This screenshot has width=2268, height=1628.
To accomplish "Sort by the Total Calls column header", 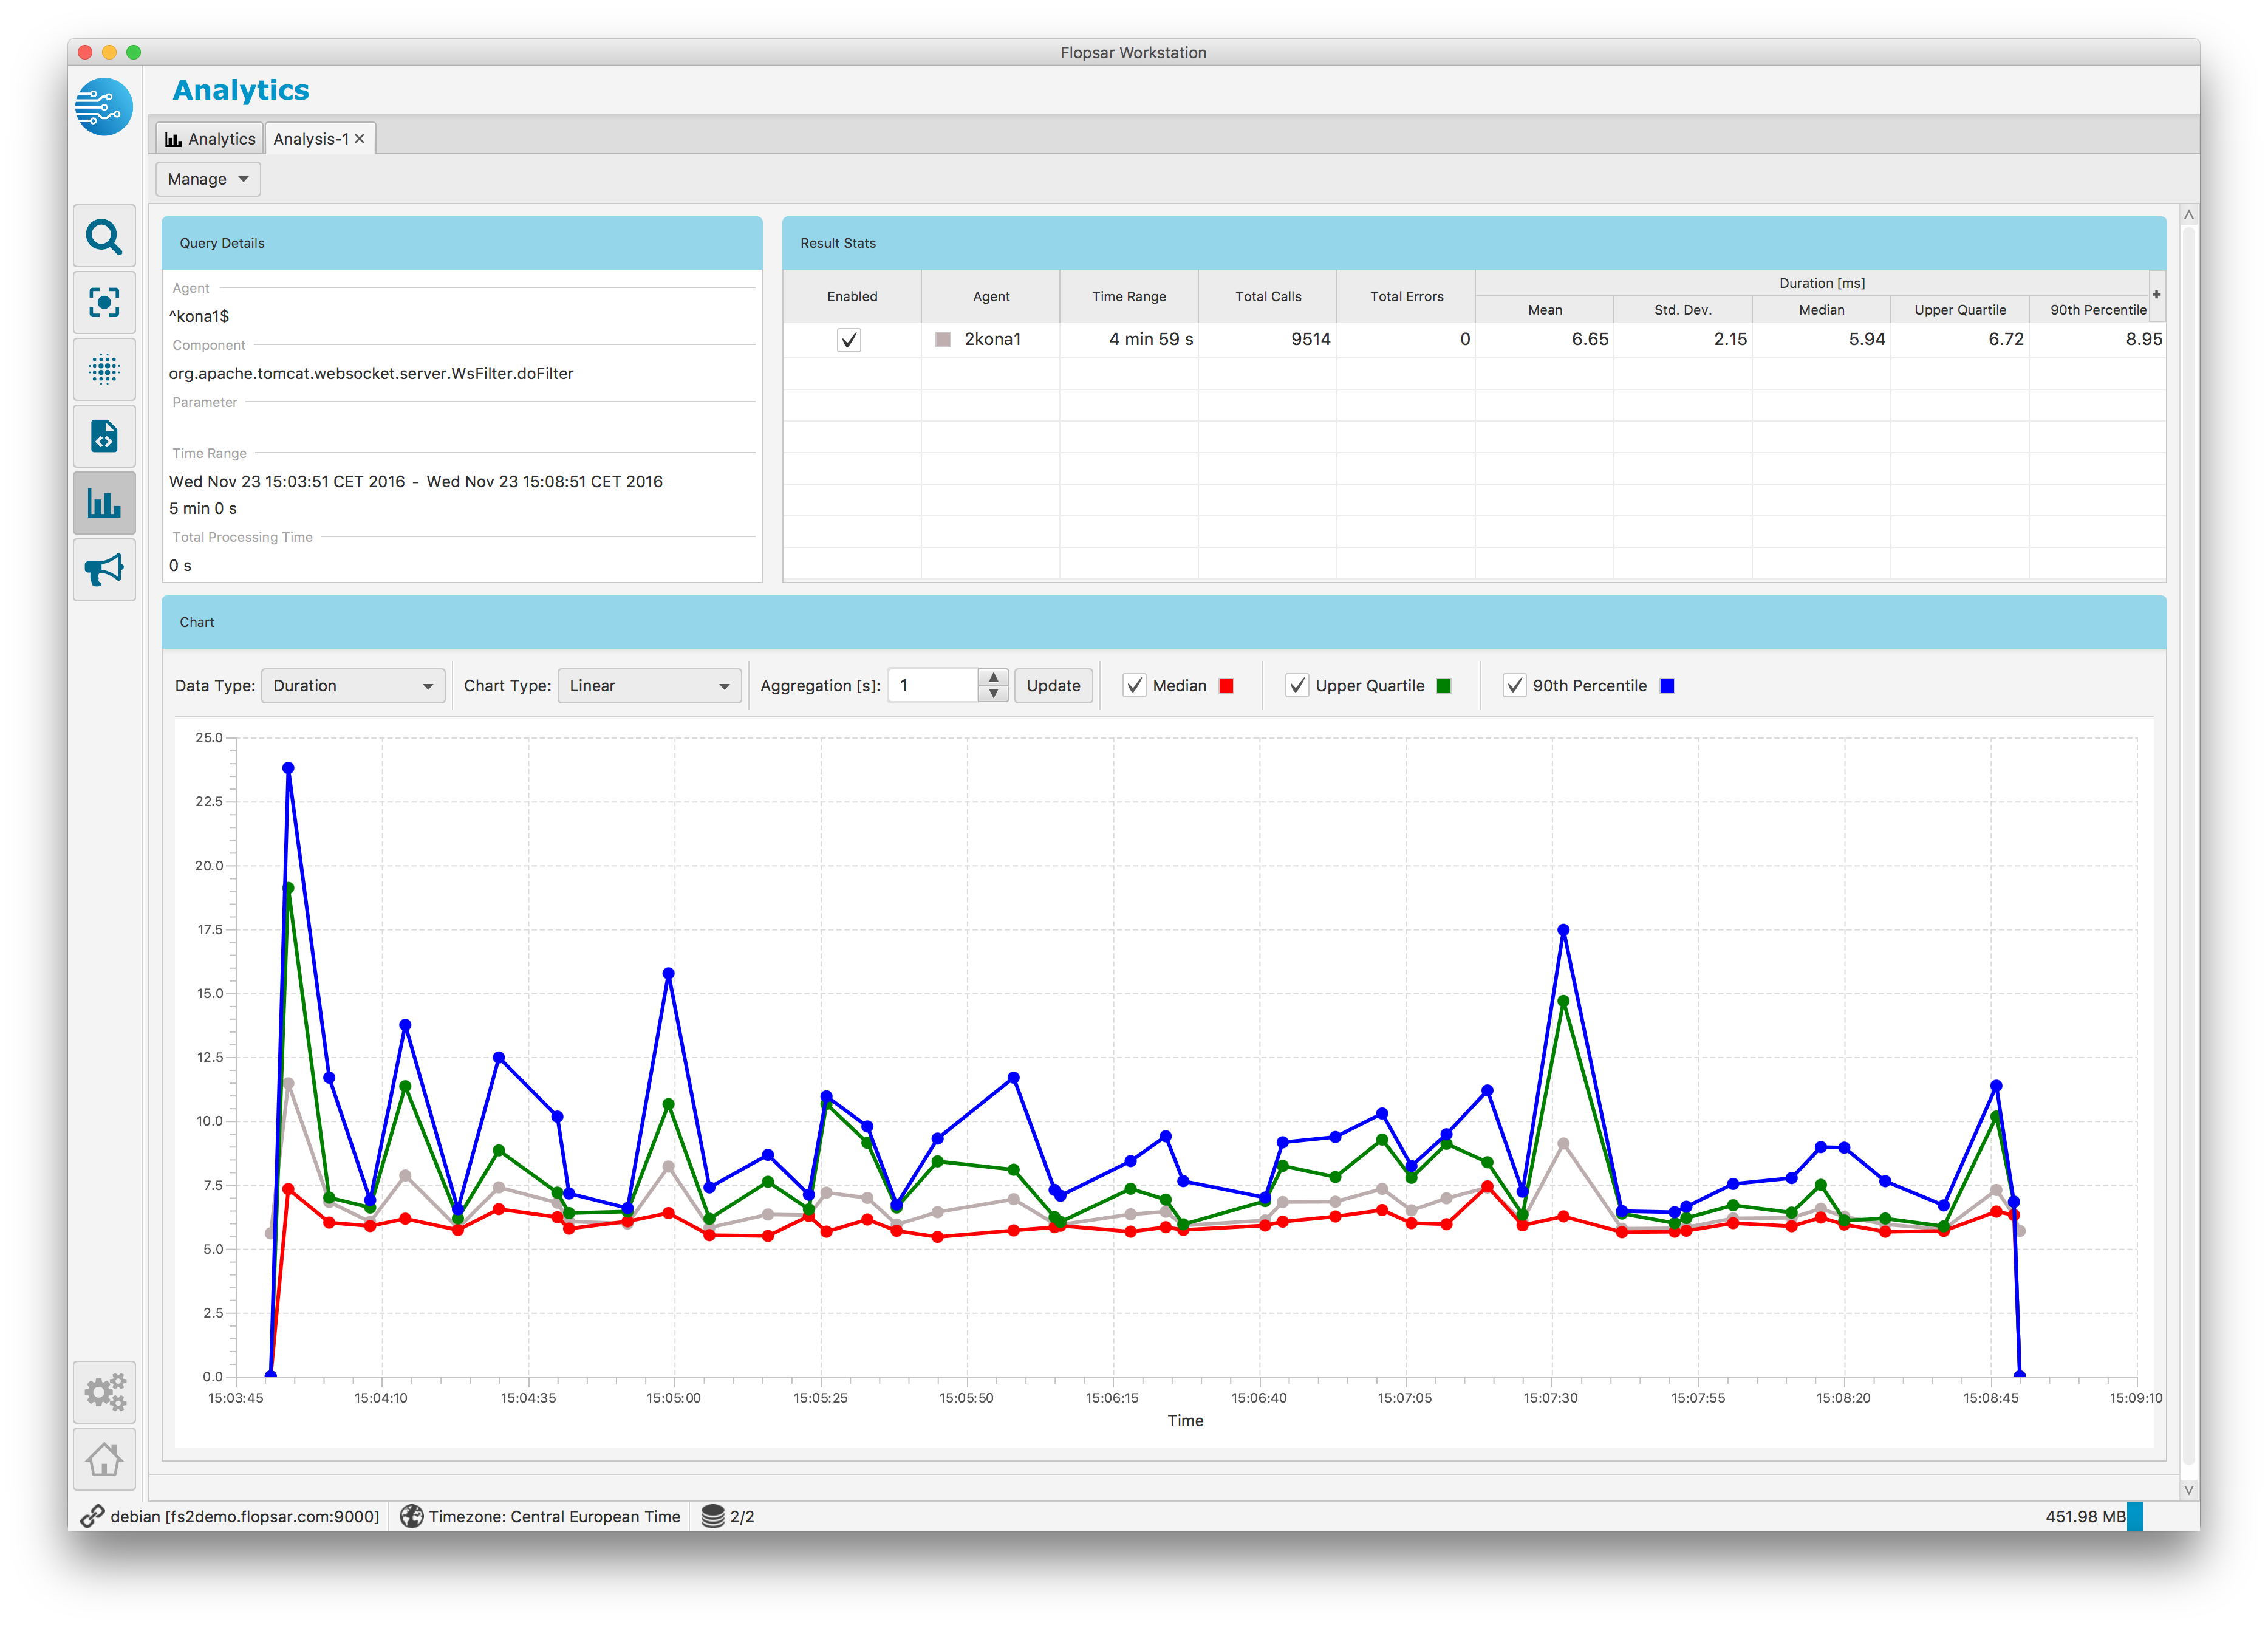I will 1268,297.
